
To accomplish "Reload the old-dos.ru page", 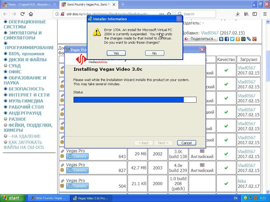I will coord(23,14).
